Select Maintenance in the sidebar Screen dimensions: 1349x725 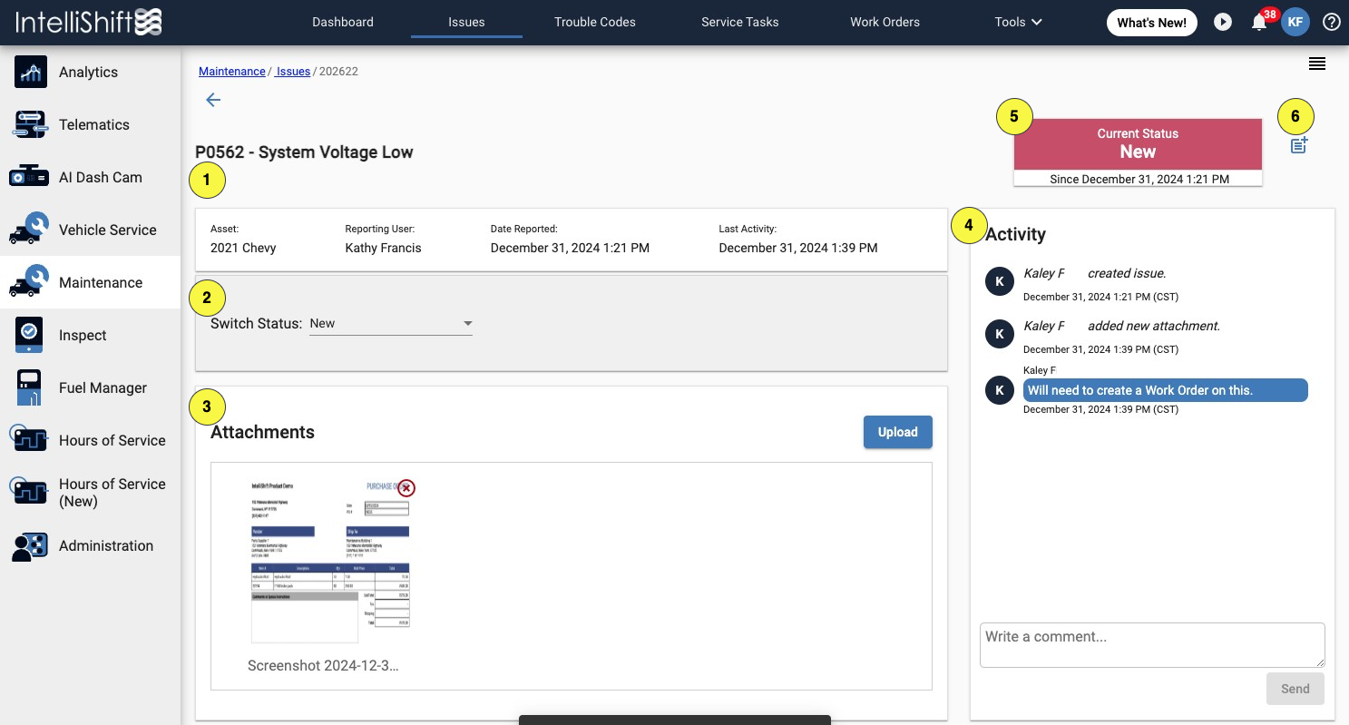(x=90, y=282)
